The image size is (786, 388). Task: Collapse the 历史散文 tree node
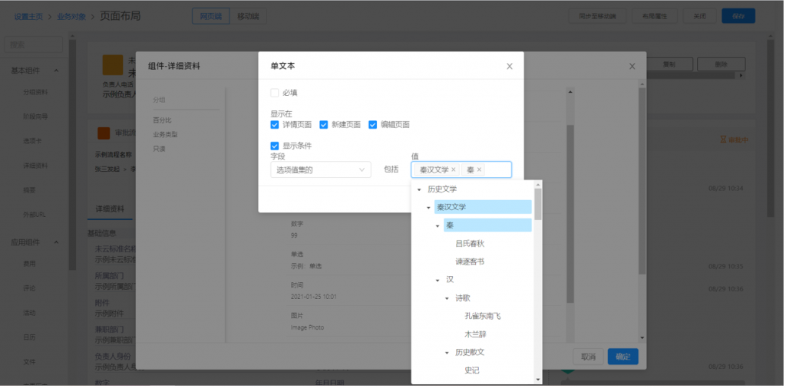point(447,353)
